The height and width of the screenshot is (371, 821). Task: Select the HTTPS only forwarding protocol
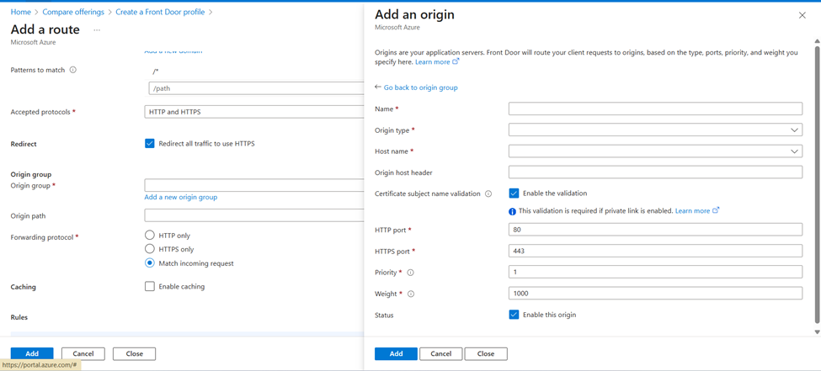pyautogui.click(x=150, y=249)
